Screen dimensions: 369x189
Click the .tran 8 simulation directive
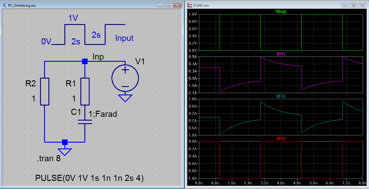49,159
